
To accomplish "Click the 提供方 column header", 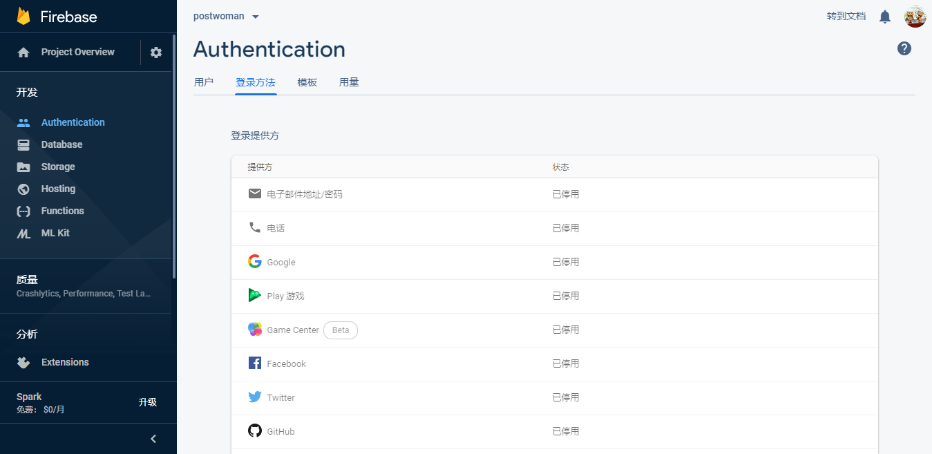I will (x=260, y=167).
